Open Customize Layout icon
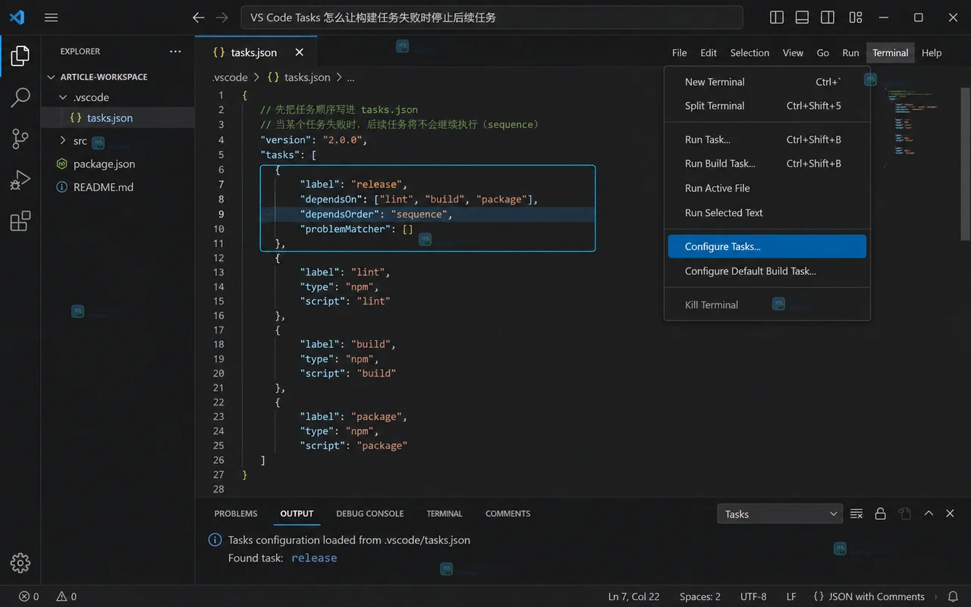The width and height of the screenshot is (971, 607). 856,17
